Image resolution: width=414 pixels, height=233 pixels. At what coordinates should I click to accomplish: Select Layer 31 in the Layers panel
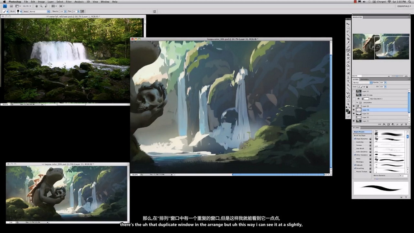point(381,110)
